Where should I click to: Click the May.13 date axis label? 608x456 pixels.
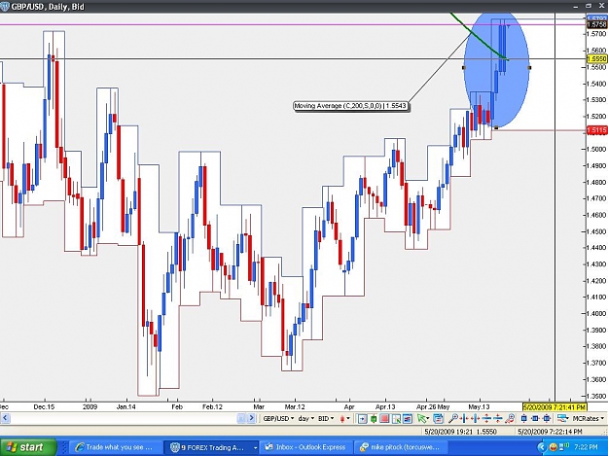479,407
